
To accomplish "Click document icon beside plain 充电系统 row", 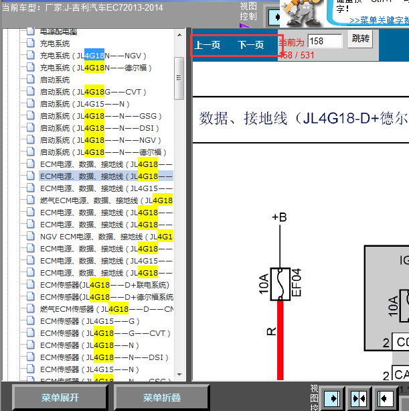I will tap(31, 43).
